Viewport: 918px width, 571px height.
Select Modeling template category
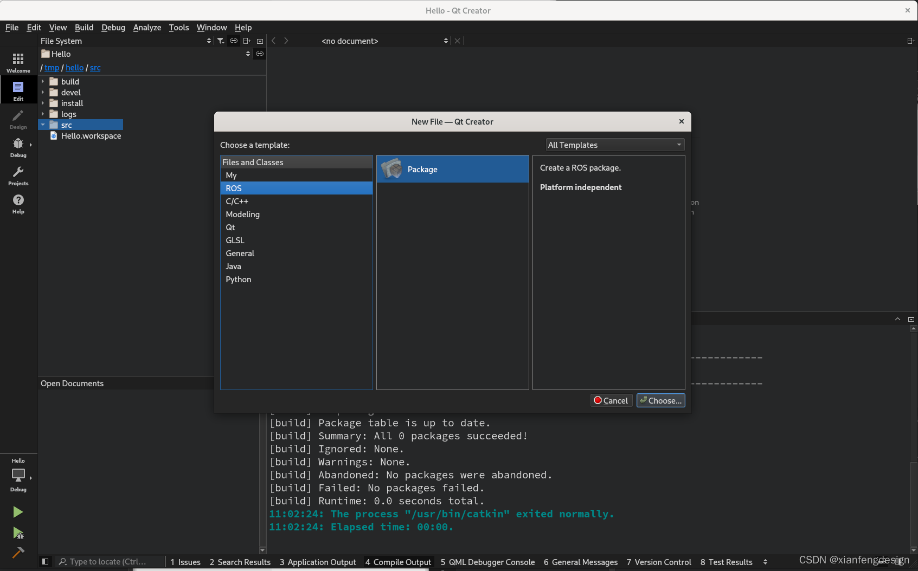297,214
